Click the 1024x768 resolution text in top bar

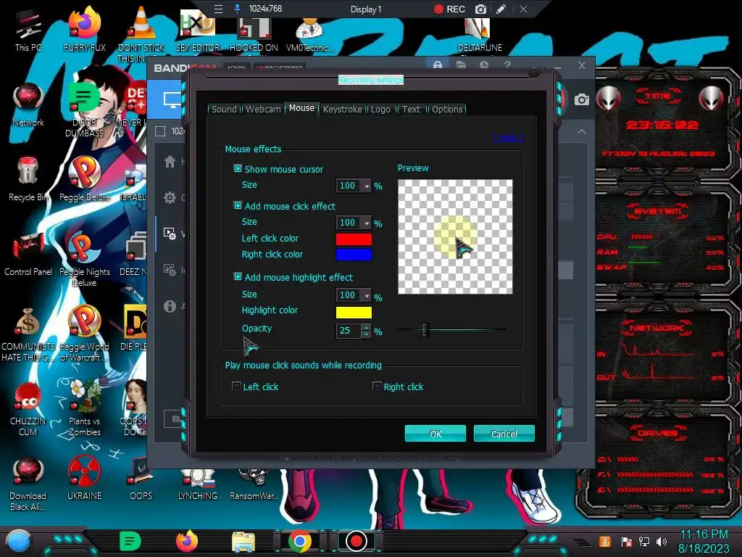point(265,9)
